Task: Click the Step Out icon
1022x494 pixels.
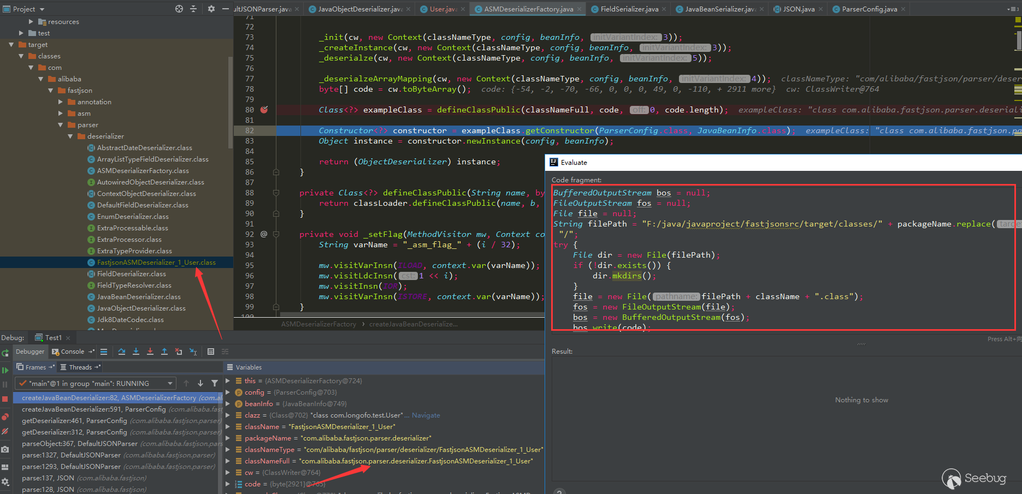Action: [164, 352]
